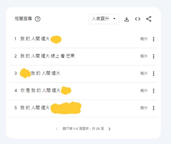The width and height of the screenshot is (171, 144).
Task: Open three-dot menu for row 5
Action: point(153,108)
